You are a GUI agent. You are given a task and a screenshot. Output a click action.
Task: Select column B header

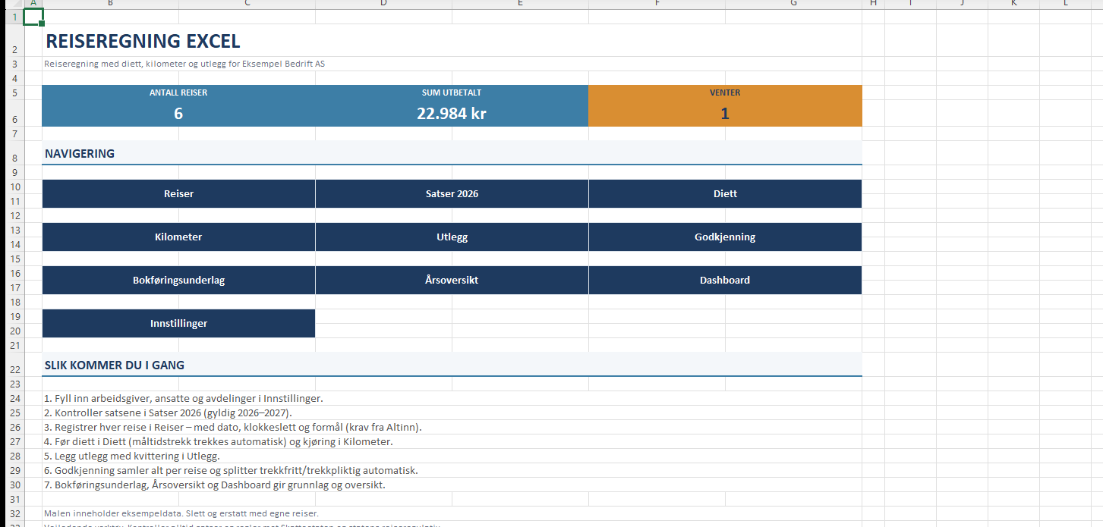coord(110,4)
